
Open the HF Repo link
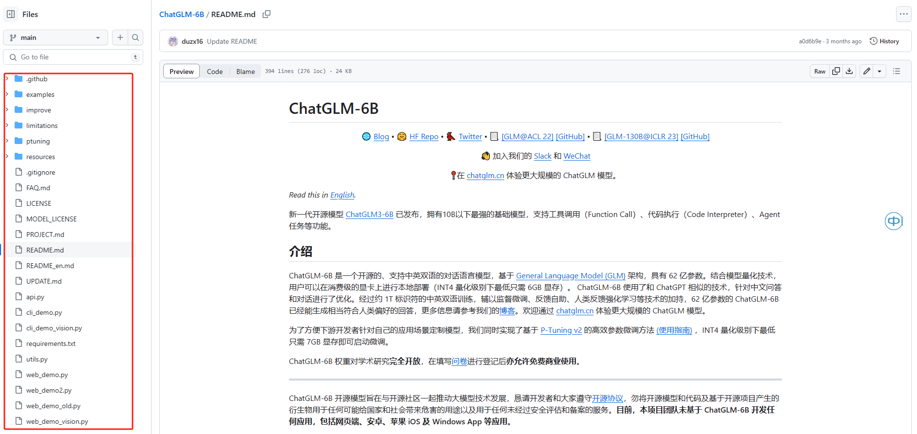click(x=424, y=137)
